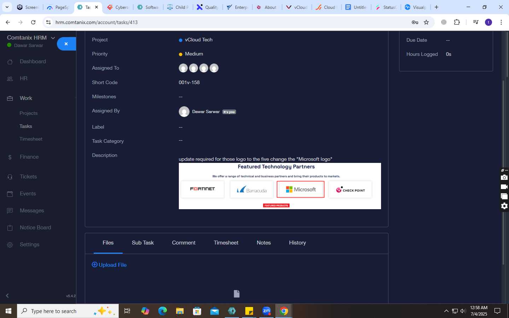Viewport: 509px width, 318px height.
Task: Open the media control icon in toolbar
Action: point(475,22)
